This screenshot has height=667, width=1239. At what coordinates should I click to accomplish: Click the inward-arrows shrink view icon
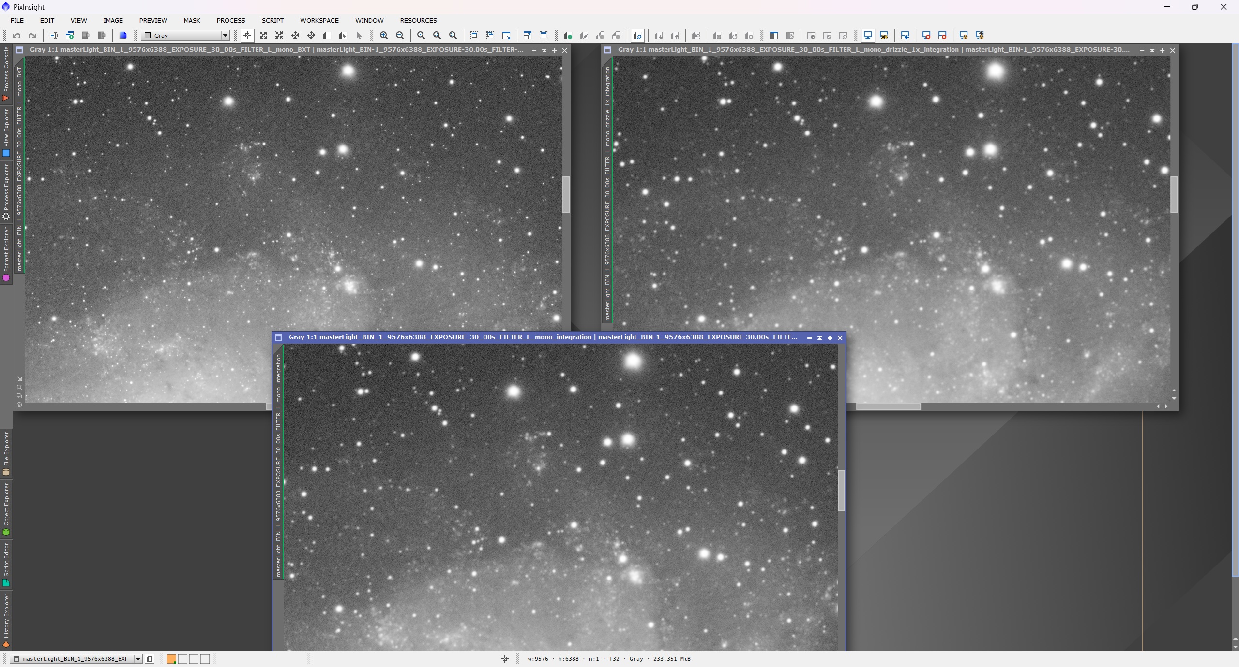(279, 35)
